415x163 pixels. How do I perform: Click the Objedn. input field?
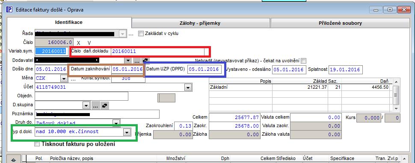point(82,96)
